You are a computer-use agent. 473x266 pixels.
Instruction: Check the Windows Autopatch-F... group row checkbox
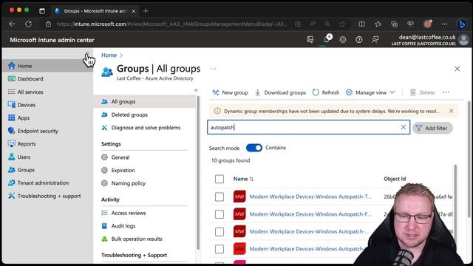coord(220,214)
